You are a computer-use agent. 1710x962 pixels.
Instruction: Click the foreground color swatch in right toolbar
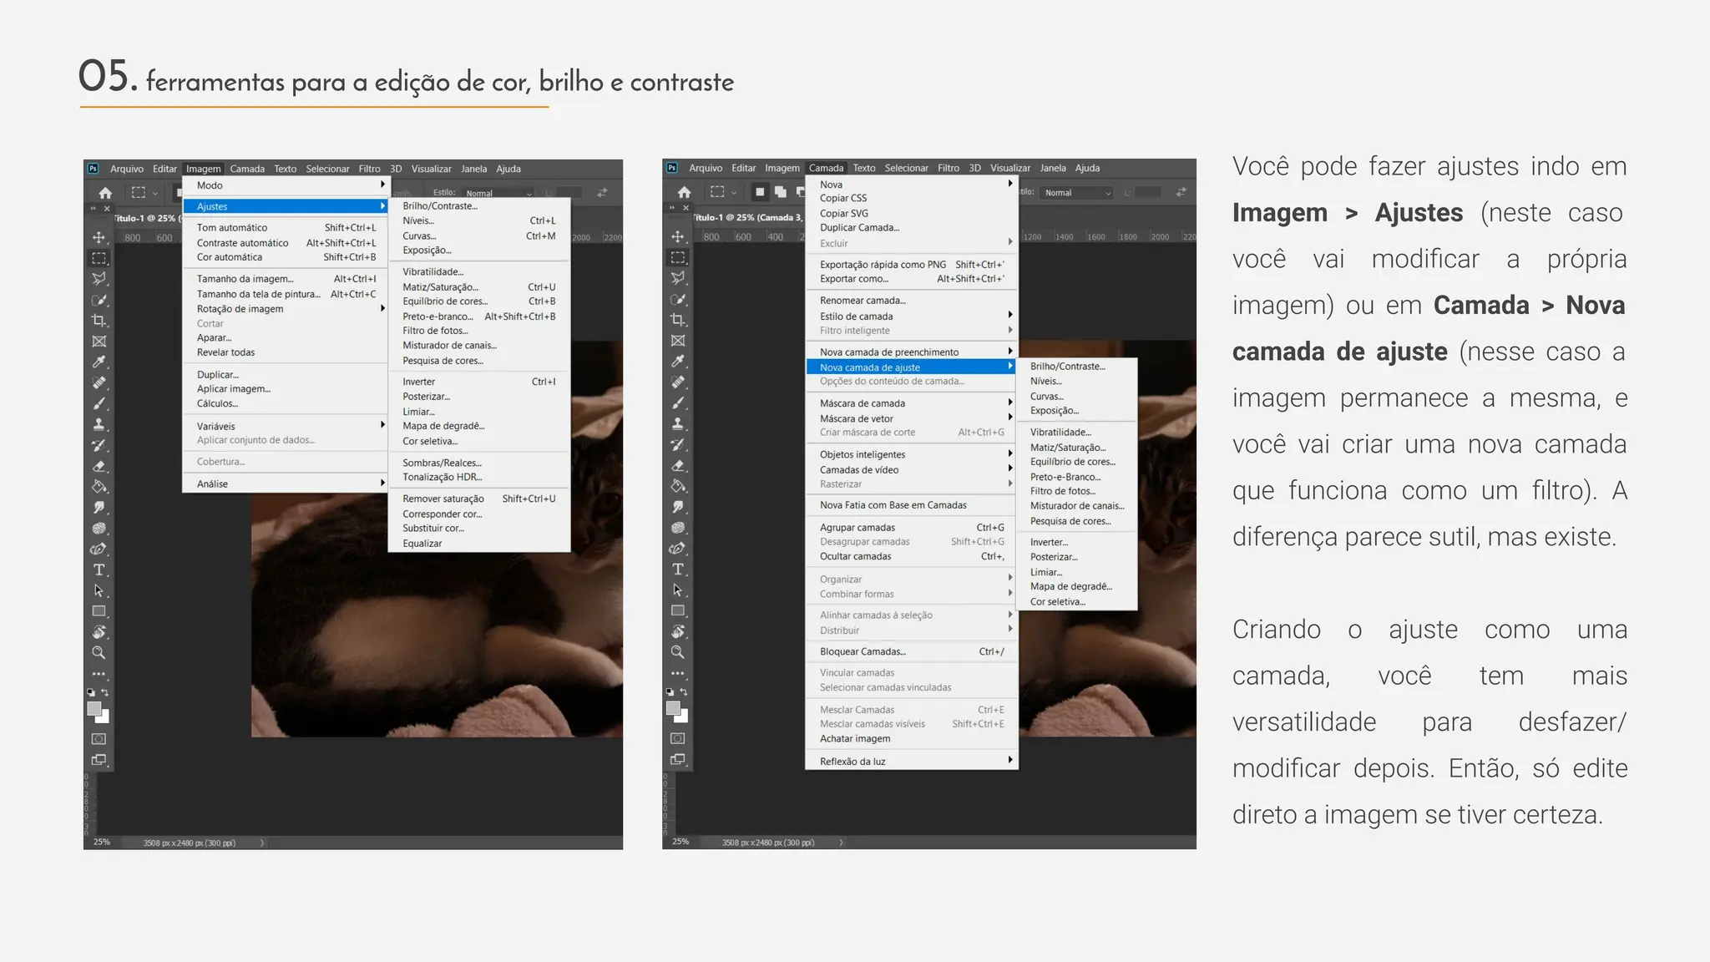pos(673,708)
